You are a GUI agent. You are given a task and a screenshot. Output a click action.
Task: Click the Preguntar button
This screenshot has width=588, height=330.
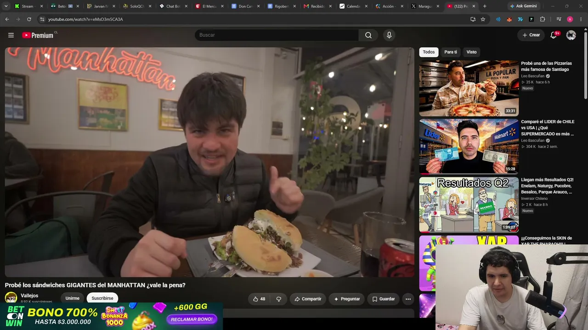tap(347, 299)
